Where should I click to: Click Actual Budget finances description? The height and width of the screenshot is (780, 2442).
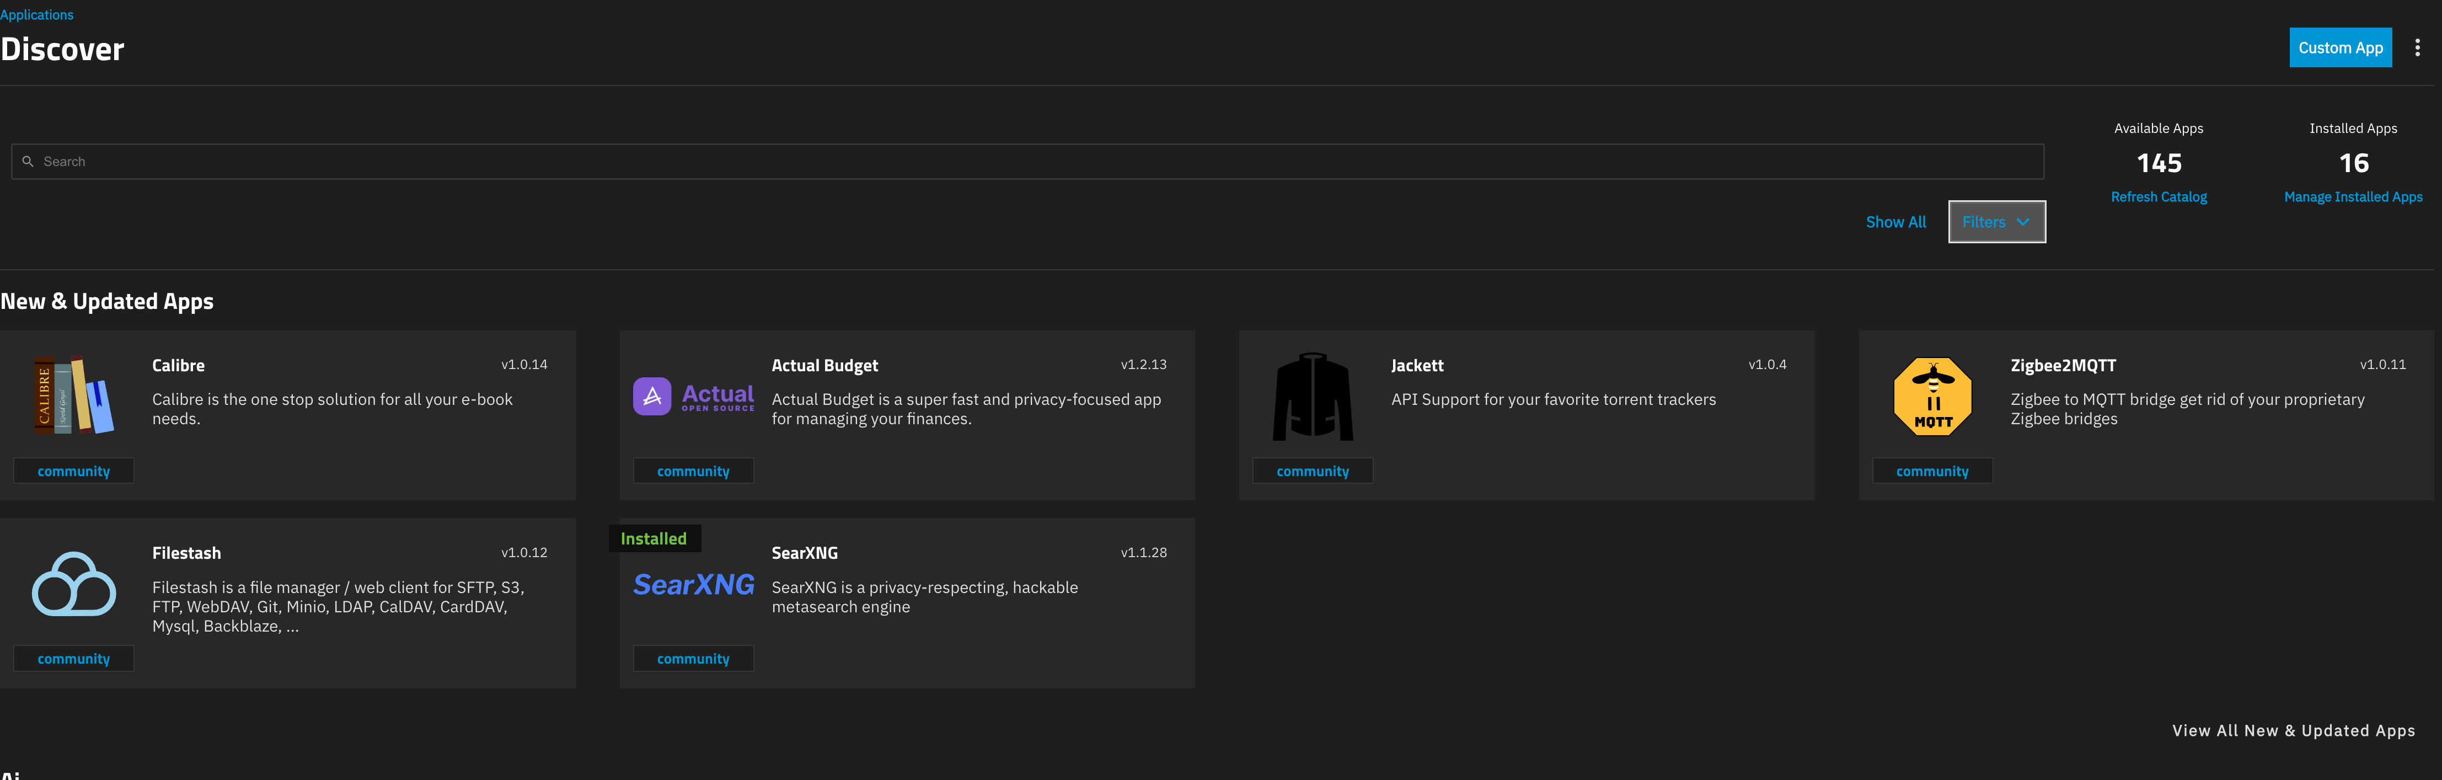click(x=966, y=409)
